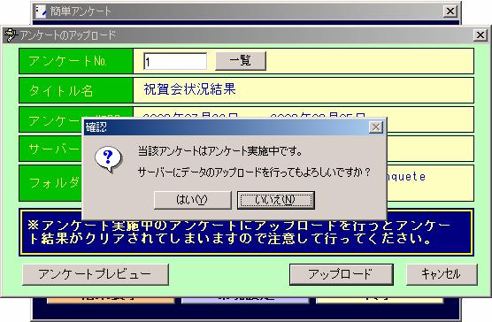Click the はい(Y) button in confirmation dialog
Image resolution: width=492 pixels, height=322 pixels.
(x=192, y=200)
